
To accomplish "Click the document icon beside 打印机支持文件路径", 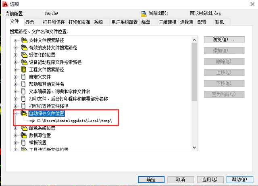I will click(x=23, y=106).
